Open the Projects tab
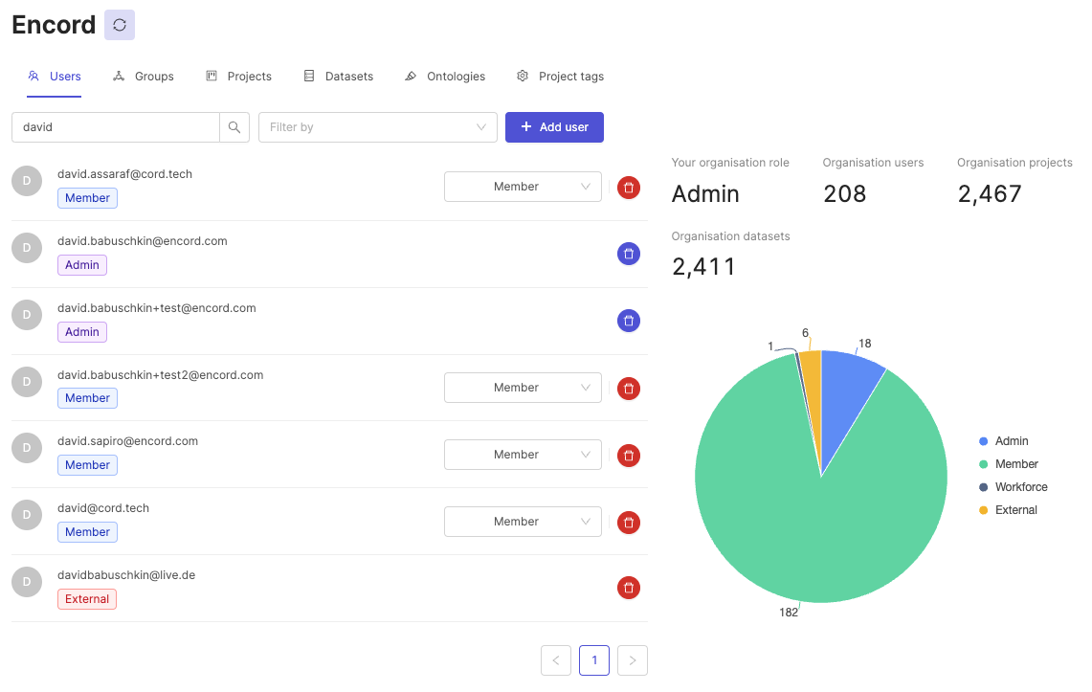The width and height of the screenshot is (1092, 692). (x=239, y=77)
